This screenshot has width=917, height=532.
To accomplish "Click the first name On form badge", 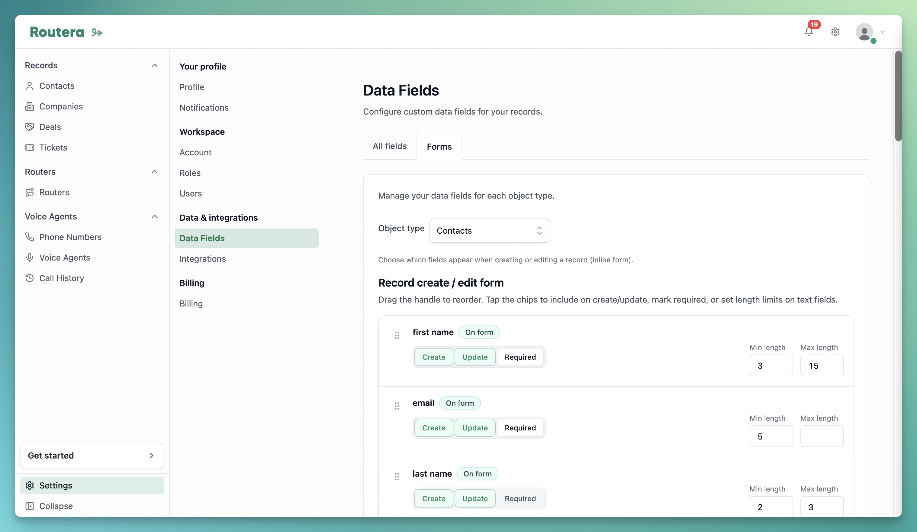I will (x=479, y=332).
